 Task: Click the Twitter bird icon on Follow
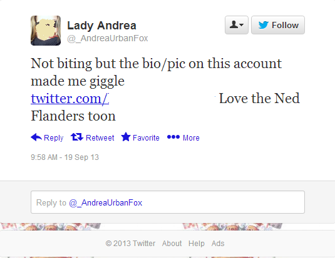(x=263, y=25)
